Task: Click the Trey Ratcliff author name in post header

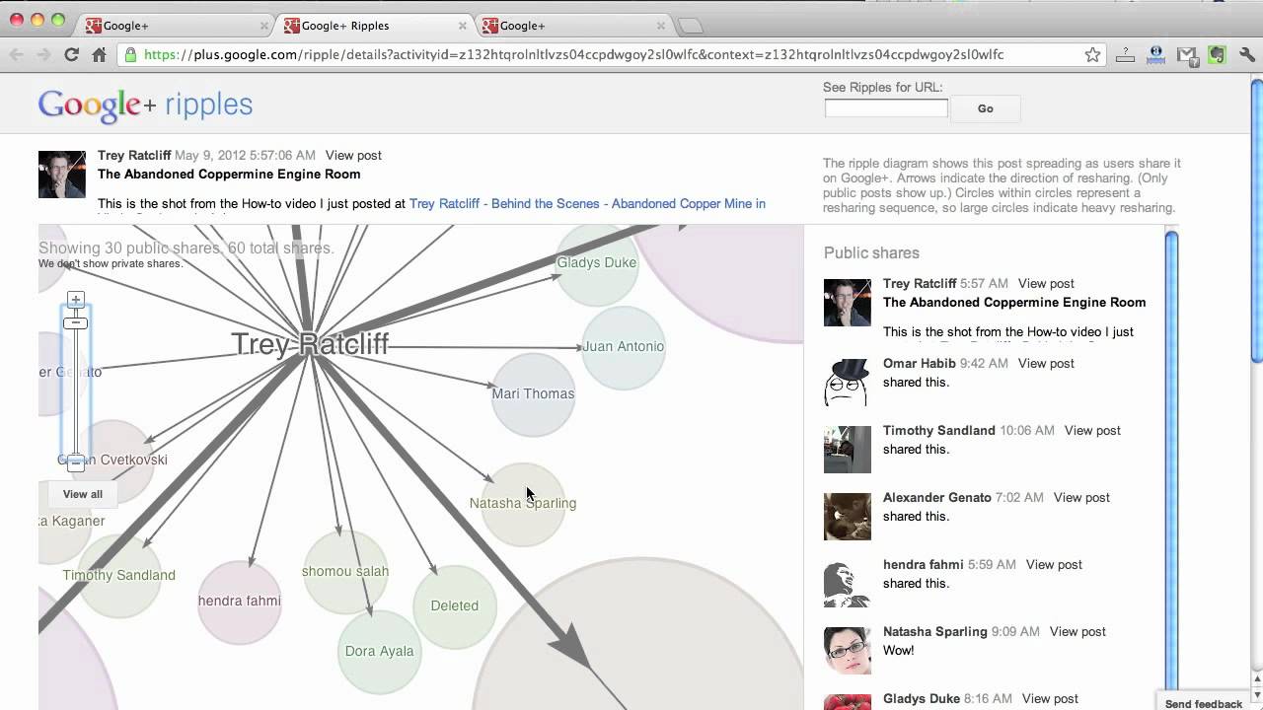Action: pyautogui.click(x=134, y=156)
